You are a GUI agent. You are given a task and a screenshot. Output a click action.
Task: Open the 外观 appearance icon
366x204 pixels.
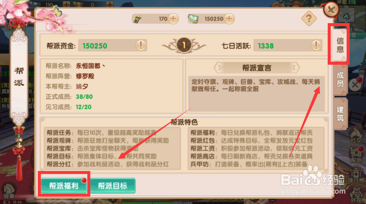(x=357, y=195)
